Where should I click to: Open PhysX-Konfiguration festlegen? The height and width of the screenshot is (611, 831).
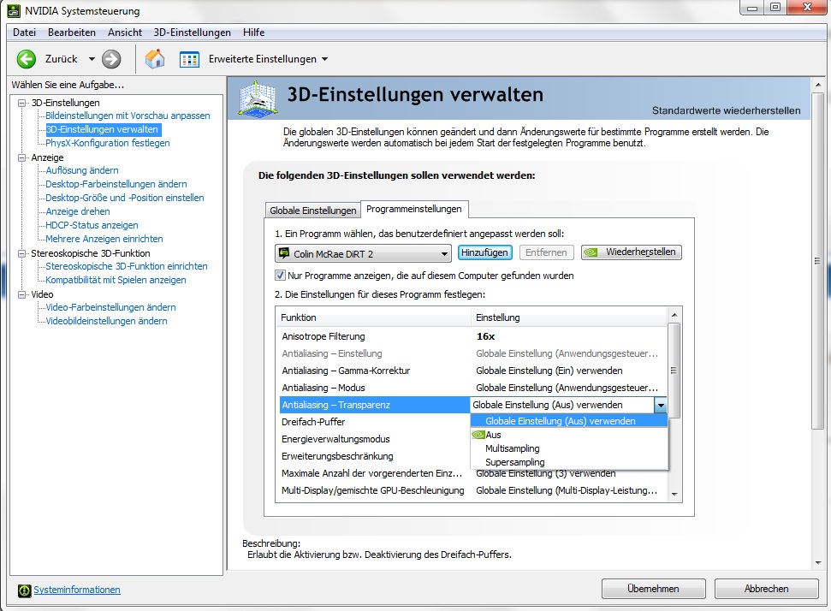108,143
